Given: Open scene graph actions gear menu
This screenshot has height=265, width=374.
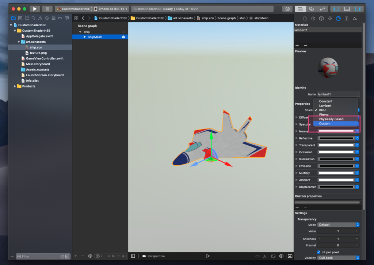Looking at the screenshot, I should (x=90, y=256).
